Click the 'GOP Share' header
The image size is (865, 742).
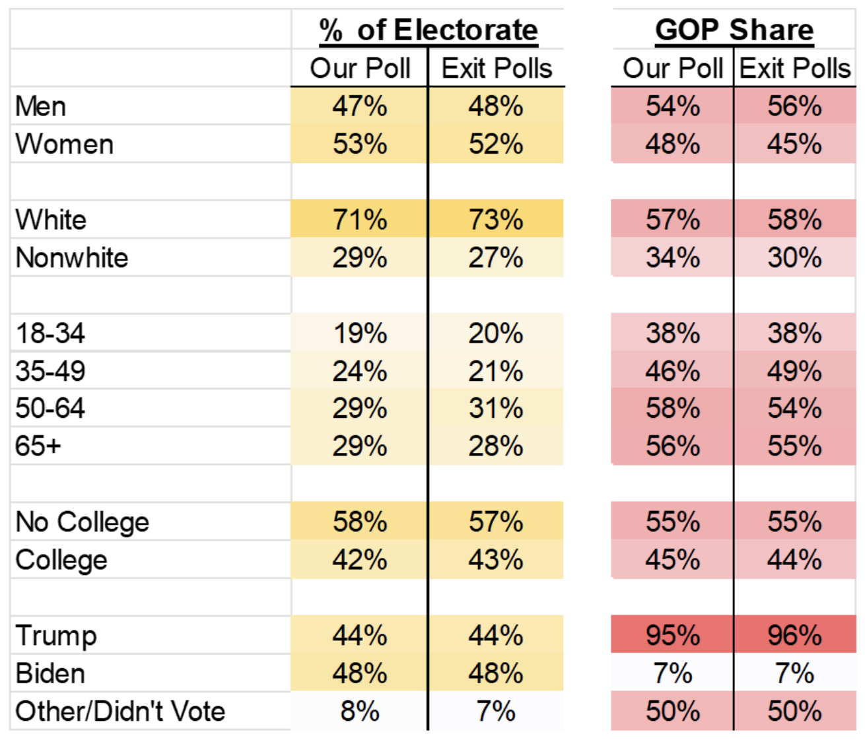734,30
